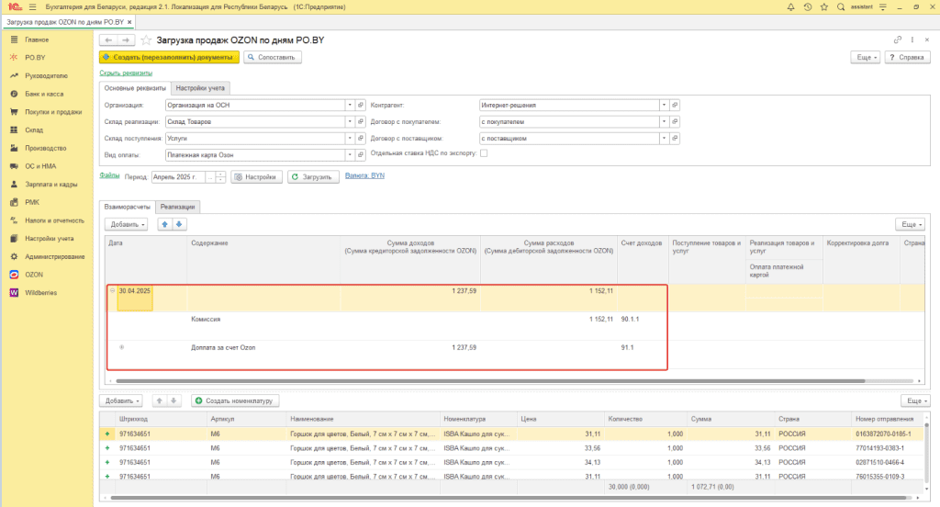Image resolution: width=940 pixels, height=507 pixels.
Task: Move row down in Взаиморасчеты table
Action: click(179, 224)
